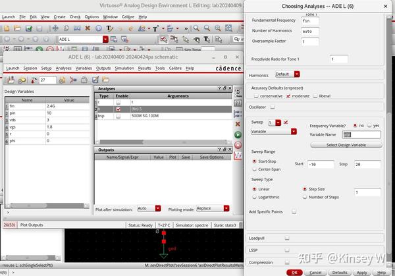Select Logarithmic sweep type

[254, 197]
